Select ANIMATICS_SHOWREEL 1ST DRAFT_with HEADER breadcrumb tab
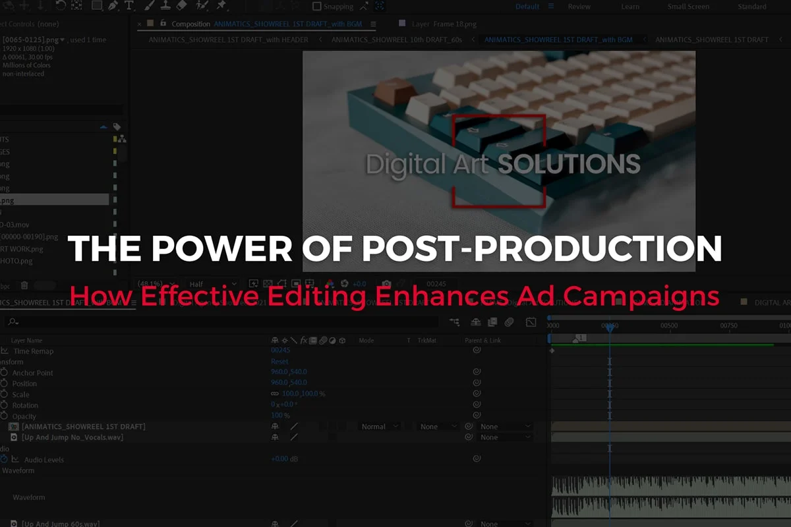This screenshot has height=527, width=791. coord(228,40)
